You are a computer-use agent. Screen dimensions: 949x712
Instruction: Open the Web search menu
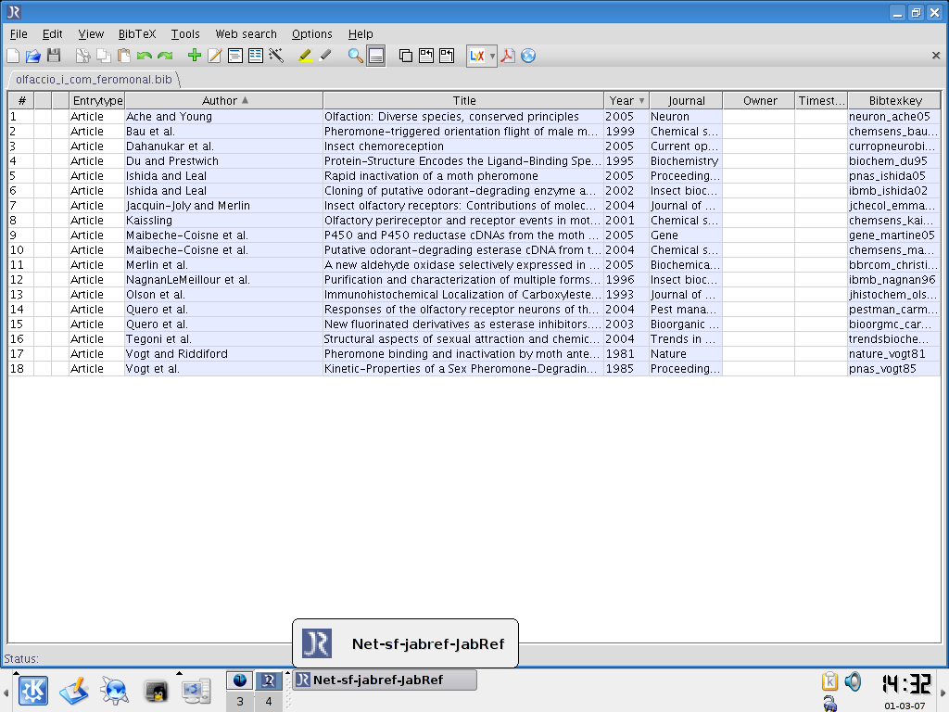click(246, 34)
